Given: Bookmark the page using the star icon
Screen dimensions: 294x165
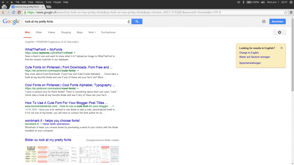Looking at the screenshot, I should coord(285,12).
